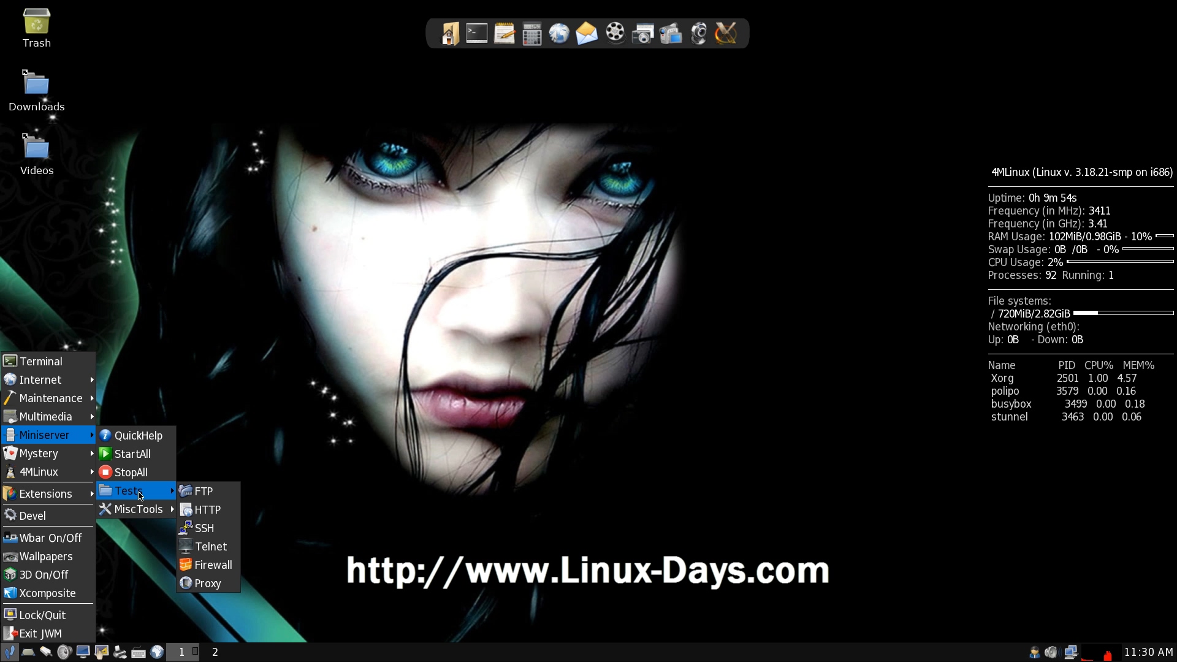Open the Downloads desktop folder
Viewport: 1177px width, 662px height.
click(x=37, y=91)
